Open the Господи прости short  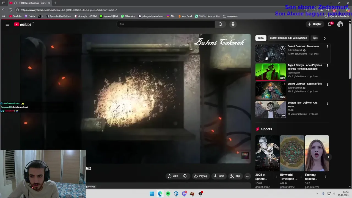[317, 153]
